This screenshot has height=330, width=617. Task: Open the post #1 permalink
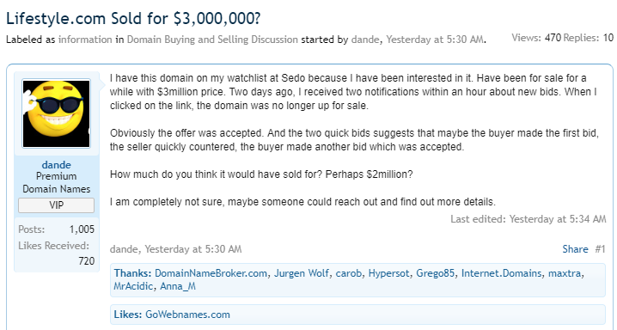600,249
